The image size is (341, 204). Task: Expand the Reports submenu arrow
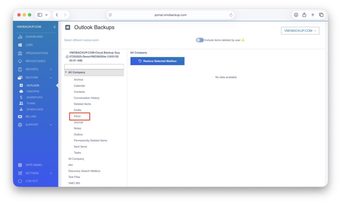coord(51,69)
